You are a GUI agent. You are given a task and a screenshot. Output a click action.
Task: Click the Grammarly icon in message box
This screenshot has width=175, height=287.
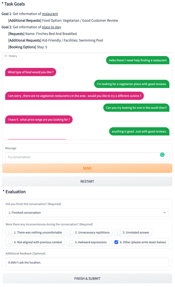tap(162, 155)
